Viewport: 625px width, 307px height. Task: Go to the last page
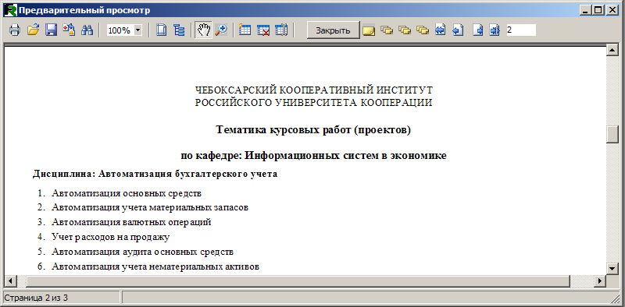click(495, 30)
